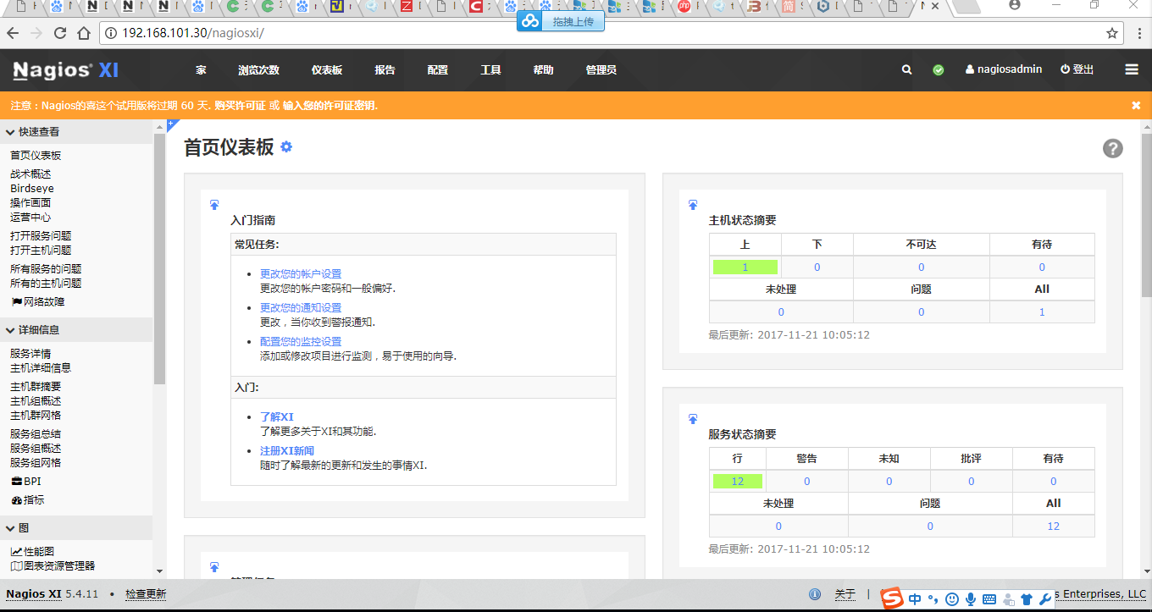Open BPI in the sidebar
The width and height of the screenshot is (1152, 612).
[26, 482]
